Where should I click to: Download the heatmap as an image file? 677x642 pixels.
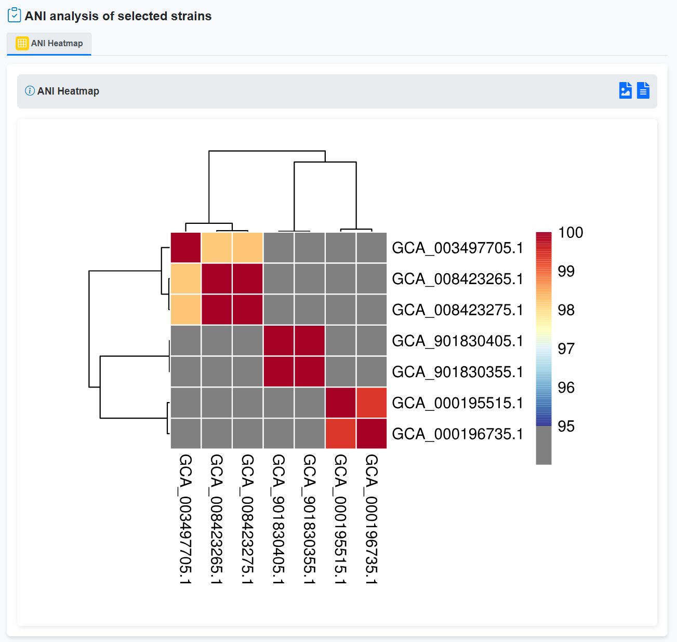pos(625,90)
